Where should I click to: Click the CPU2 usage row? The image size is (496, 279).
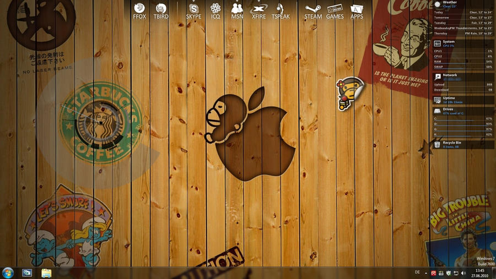(463, 56)
